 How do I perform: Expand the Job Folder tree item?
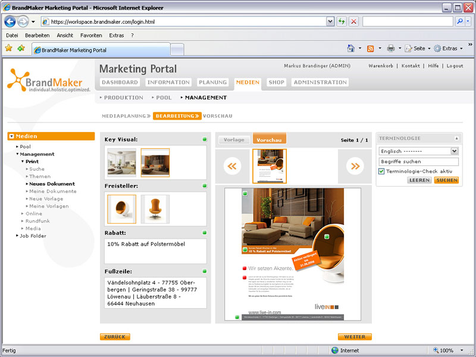(x=17, y=236)
